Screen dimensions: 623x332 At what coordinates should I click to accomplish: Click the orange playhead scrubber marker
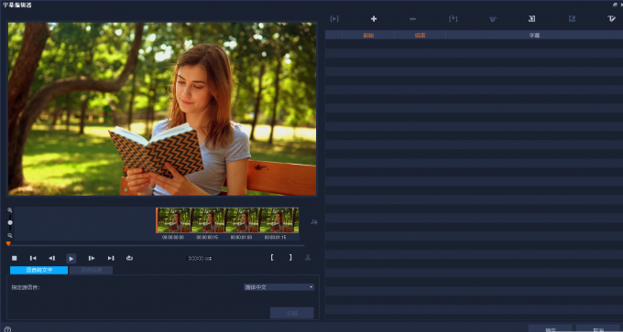pyautogui.click(x=8, y=243)
